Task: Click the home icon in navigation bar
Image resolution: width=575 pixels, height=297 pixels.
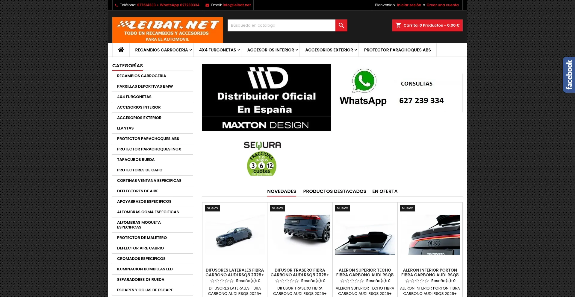Action: [x=121, y=50]
